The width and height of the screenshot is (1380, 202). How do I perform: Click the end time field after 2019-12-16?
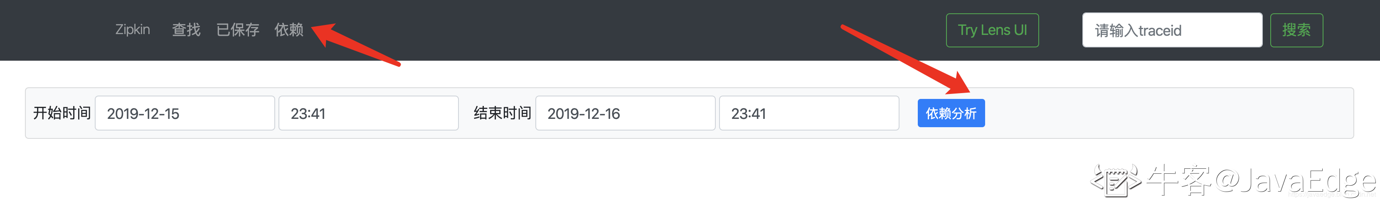(x=808, y=113)
